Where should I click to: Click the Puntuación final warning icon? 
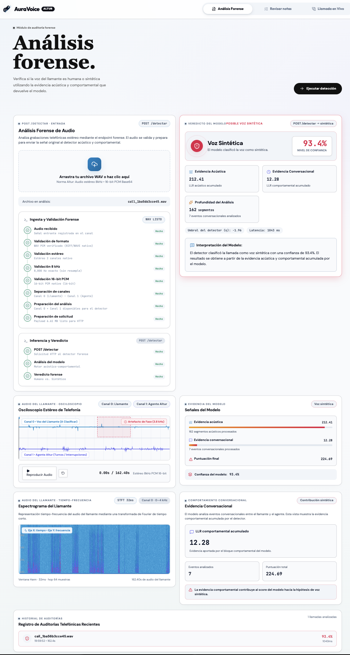[x=191, y=459]
